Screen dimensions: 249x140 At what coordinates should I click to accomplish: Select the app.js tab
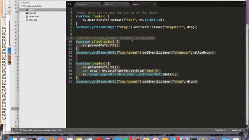[136, 4]
